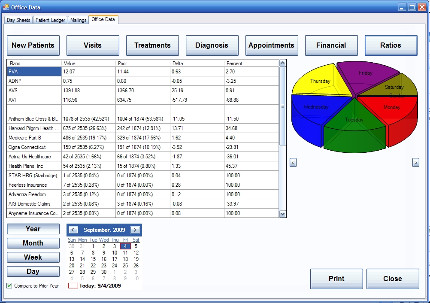
Task: Set period to Month
Action: (33, 243)
